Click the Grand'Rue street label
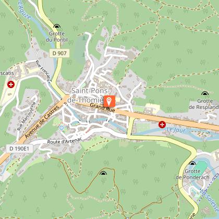Image resolution: width=219 pixels, height=219 pixels. tap(102, 107)
